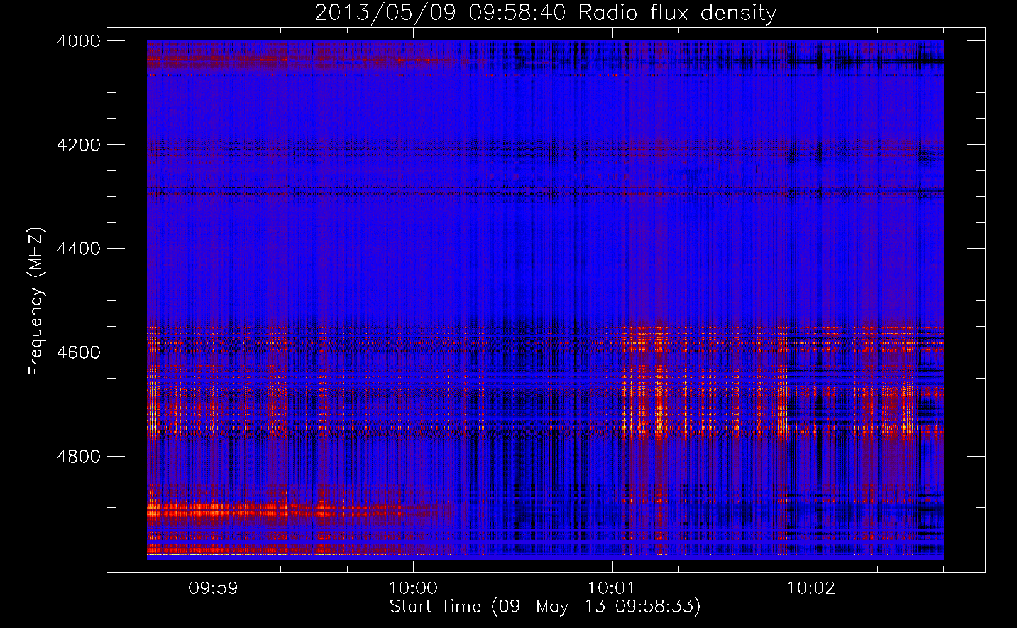Click the plot title 'Radio flux density'
The image size is (1017, 628).
677,13
